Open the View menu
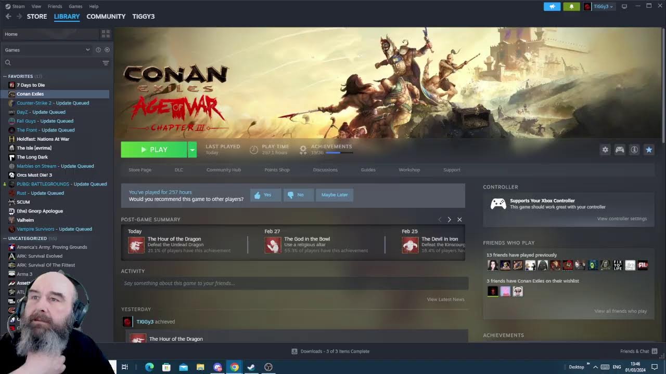 point(36,6)
